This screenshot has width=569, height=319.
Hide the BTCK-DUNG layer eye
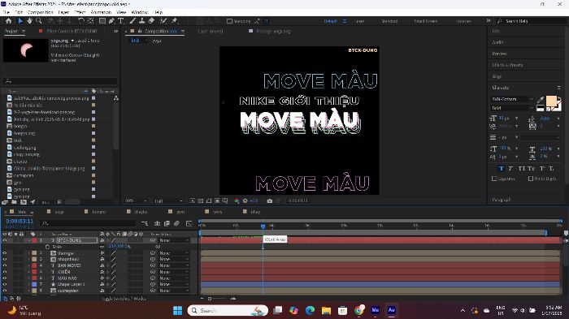[5, 240]
